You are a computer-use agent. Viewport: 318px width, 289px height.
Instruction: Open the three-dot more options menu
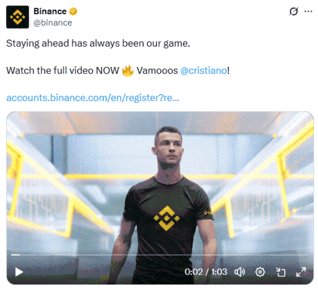point(308,11)
